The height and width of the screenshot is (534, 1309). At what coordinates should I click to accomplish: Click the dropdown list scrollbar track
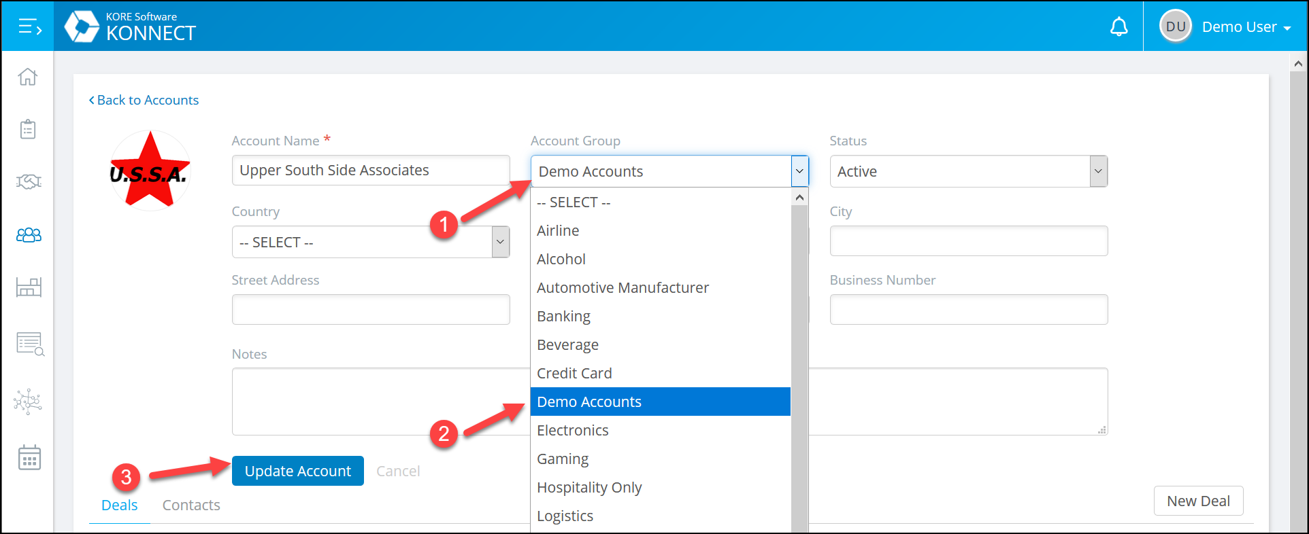(x=799, y=369)
